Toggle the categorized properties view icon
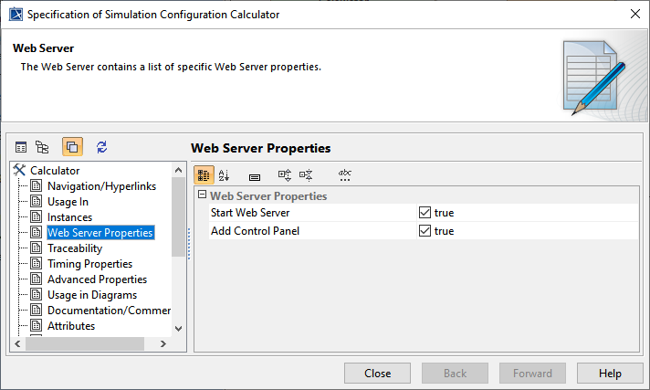Image resolution: width=650 pixels, height=390 pixels. (204, 175)
